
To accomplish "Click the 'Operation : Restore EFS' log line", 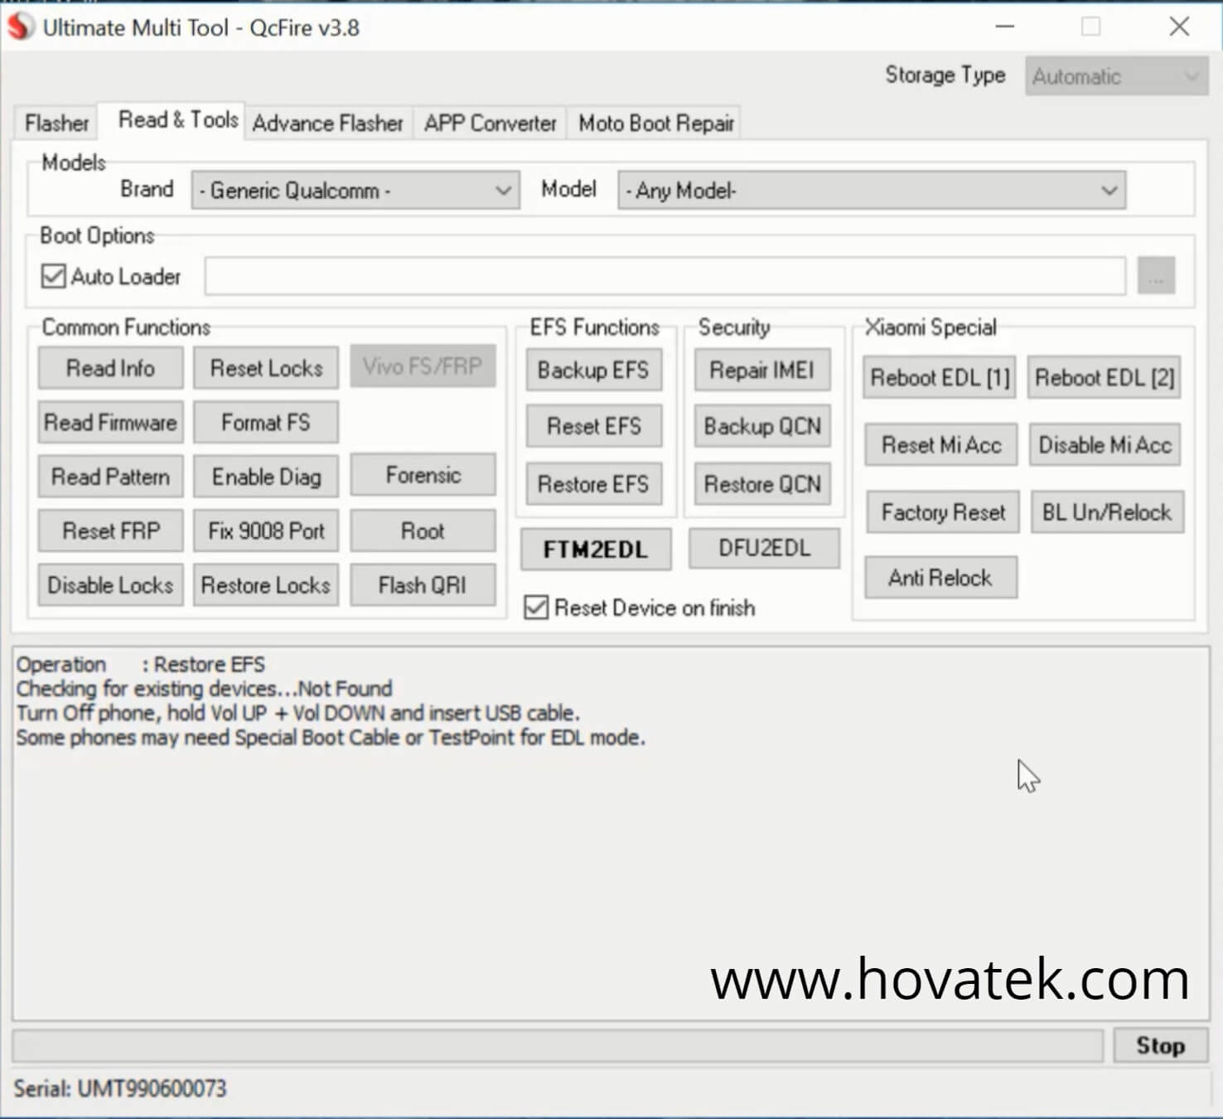I will click(x=141, y=665).
